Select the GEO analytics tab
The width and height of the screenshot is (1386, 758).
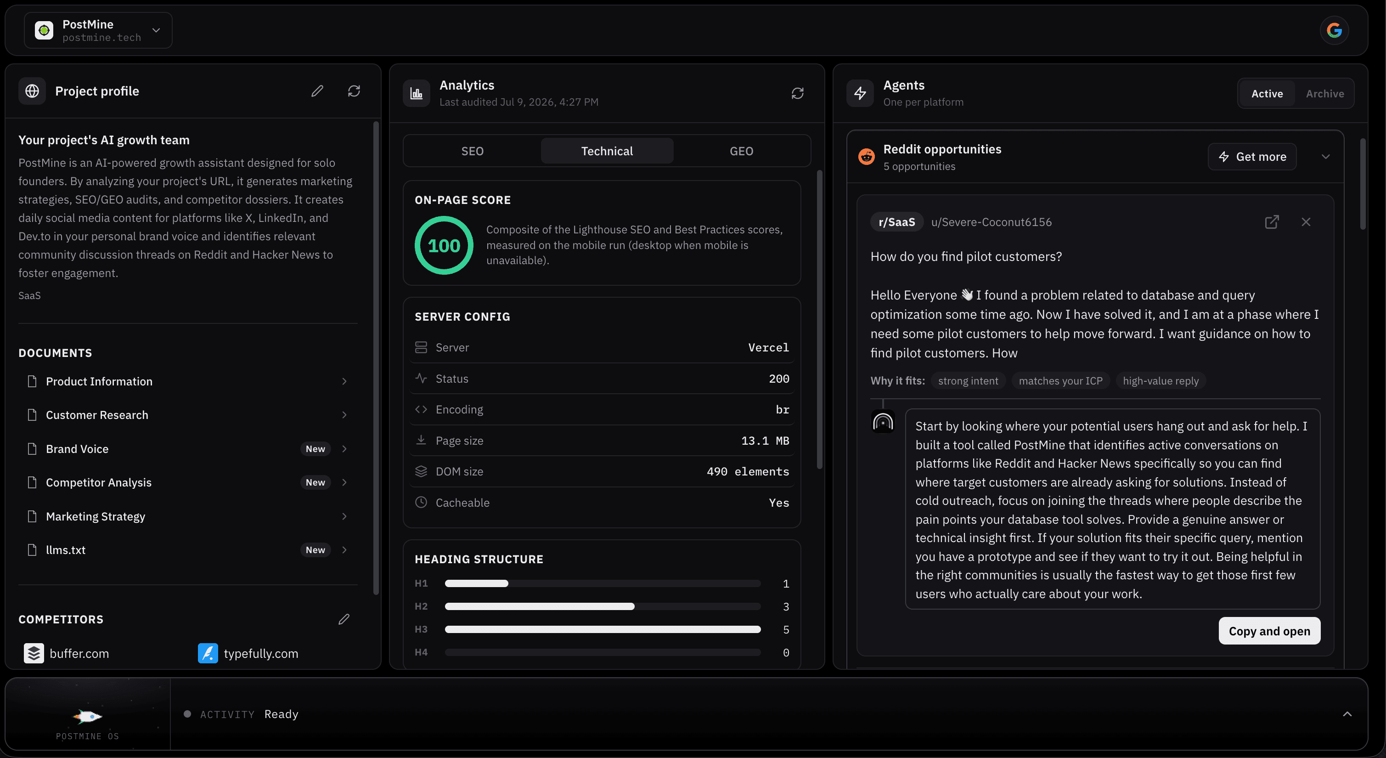[741, 151]
